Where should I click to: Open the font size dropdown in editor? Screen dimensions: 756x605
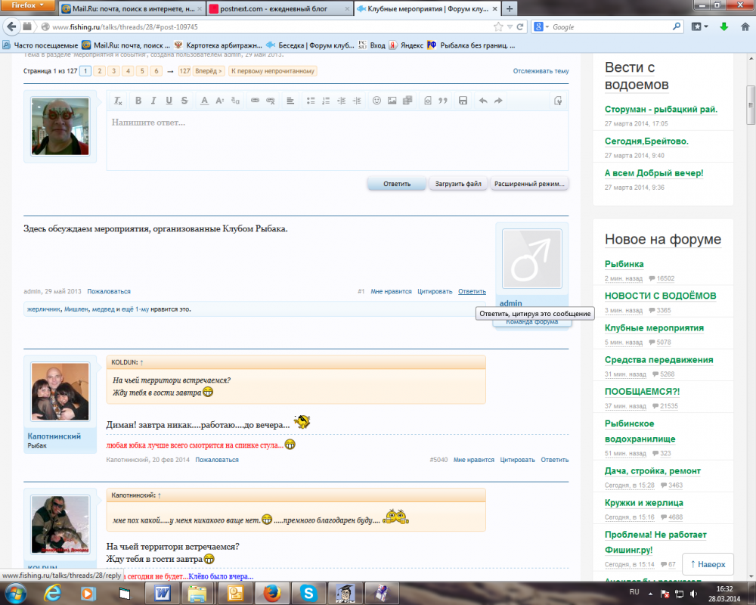220,101
